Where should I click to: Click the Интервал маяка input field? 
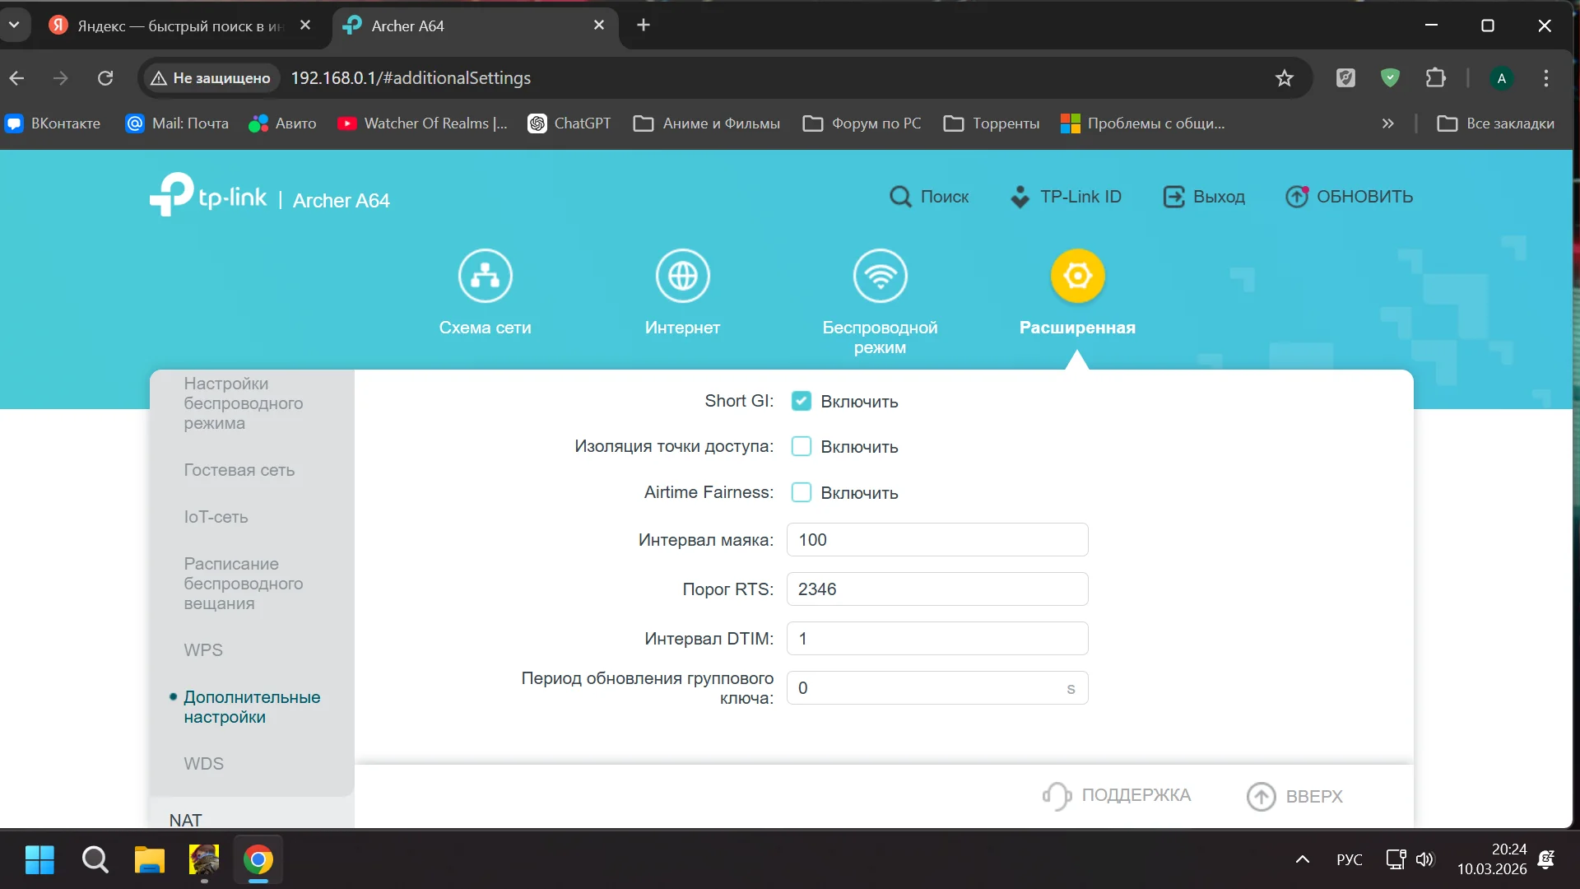(x=936, y=540)
